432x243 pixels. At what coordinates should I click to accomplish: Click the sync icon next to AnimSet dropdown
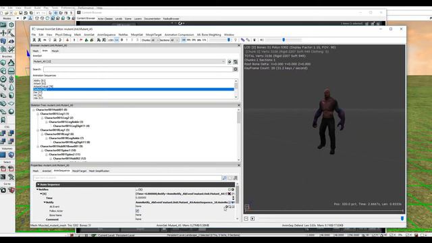click(230, 61)
